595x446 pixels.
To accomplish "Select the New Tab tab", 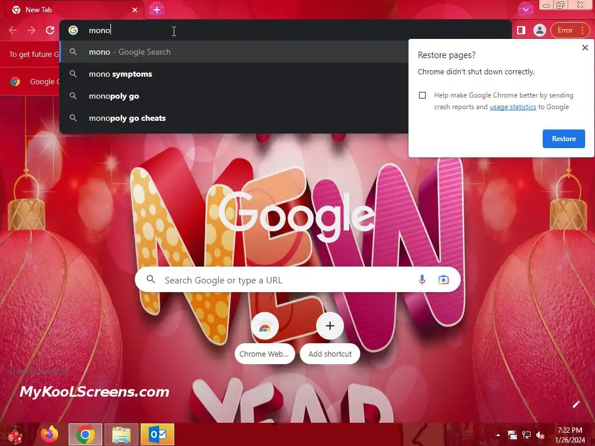I will (74, 10).
